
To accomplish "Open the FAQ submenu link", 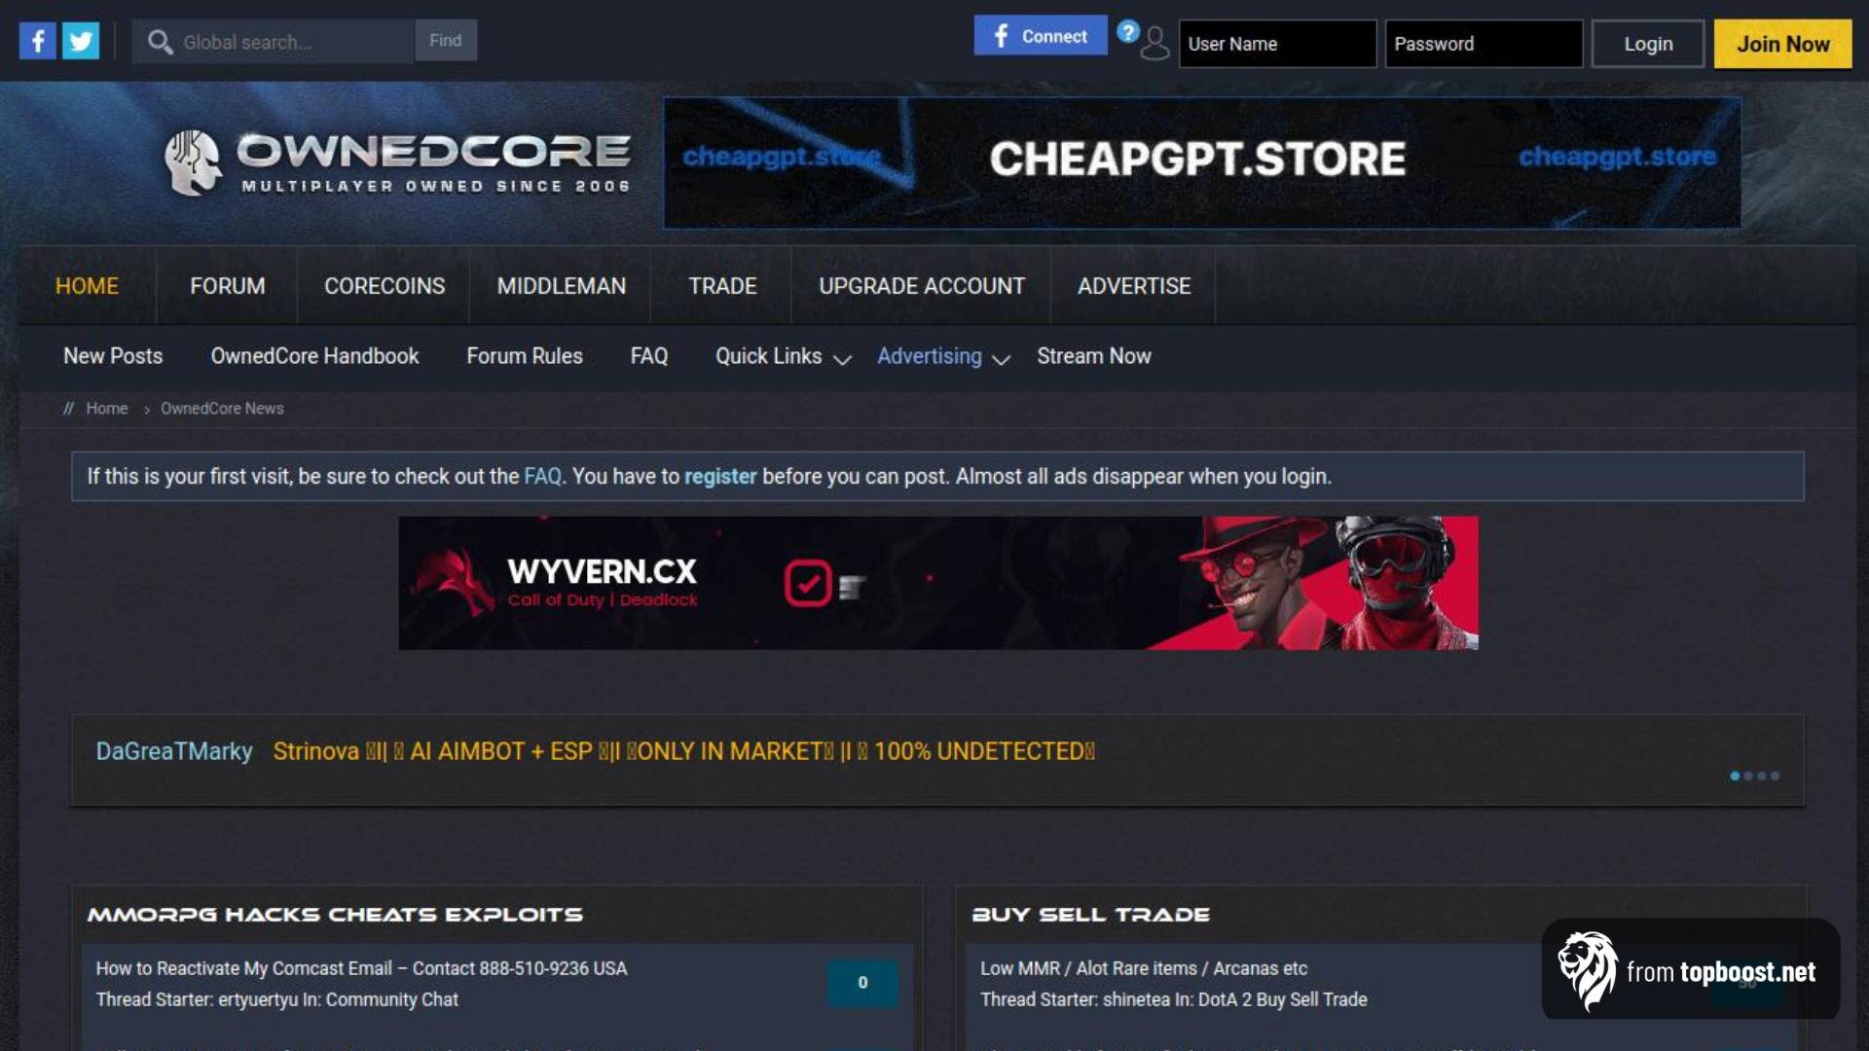I will (x=648, y=356).
